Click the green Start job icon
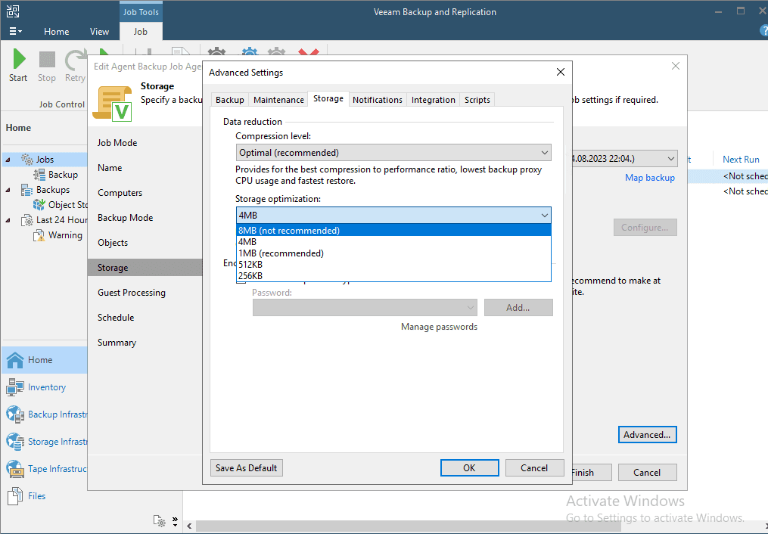The height and width of the screenshot is (534, 768). coord(19,59)
